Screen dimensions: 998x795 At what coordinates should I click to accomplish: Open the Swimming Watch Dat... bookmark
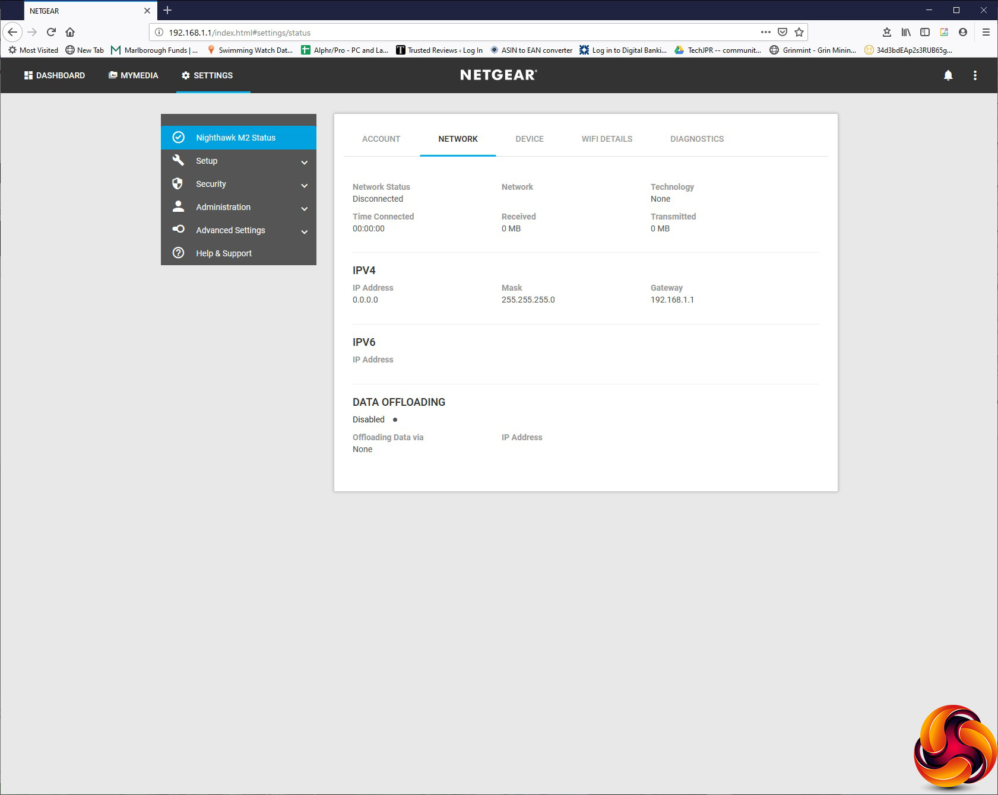(249, 50)
